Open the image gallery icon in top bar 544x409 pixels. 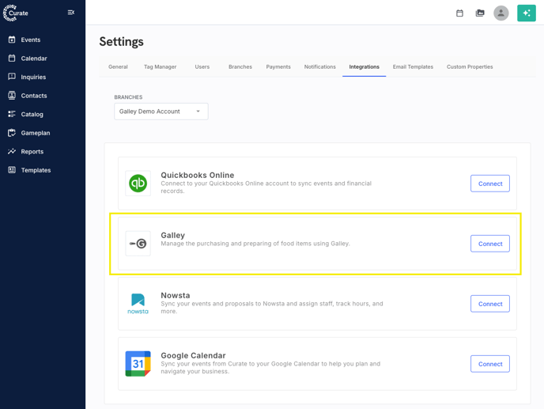(480, 13)
